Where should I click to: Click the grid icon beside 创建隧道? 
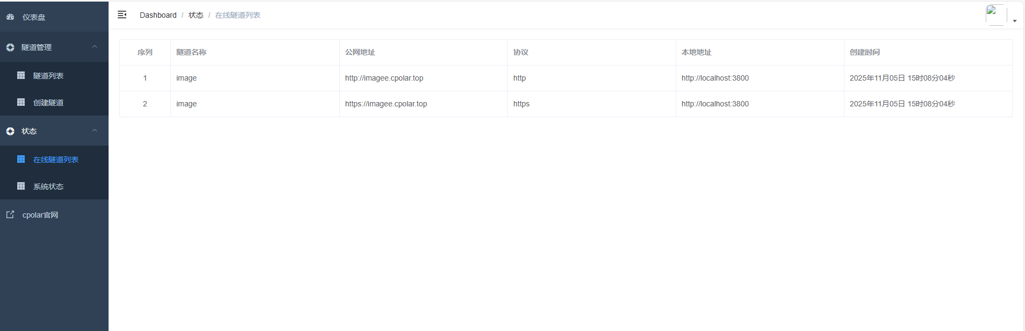click(21, 103)
